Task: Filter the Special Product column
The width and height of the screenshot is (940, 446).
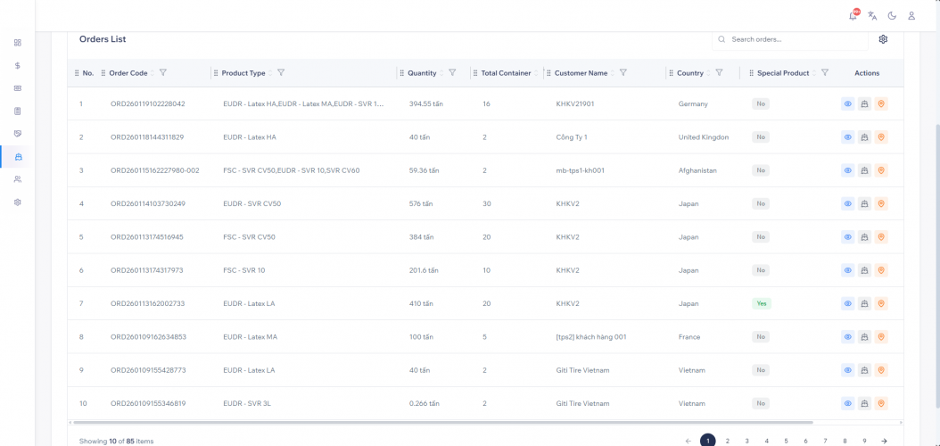Action: coord(824,72)
